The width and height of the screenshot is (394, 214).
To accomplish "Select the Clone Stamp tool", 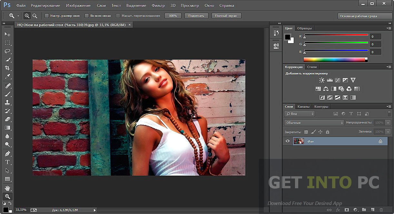I will [7, 102].
